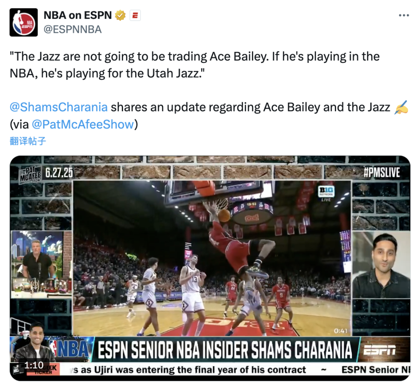This screenshot has width=419, height=390.
Task: Click the #PMSLIVE hashtag overlay
Action: 382,173
